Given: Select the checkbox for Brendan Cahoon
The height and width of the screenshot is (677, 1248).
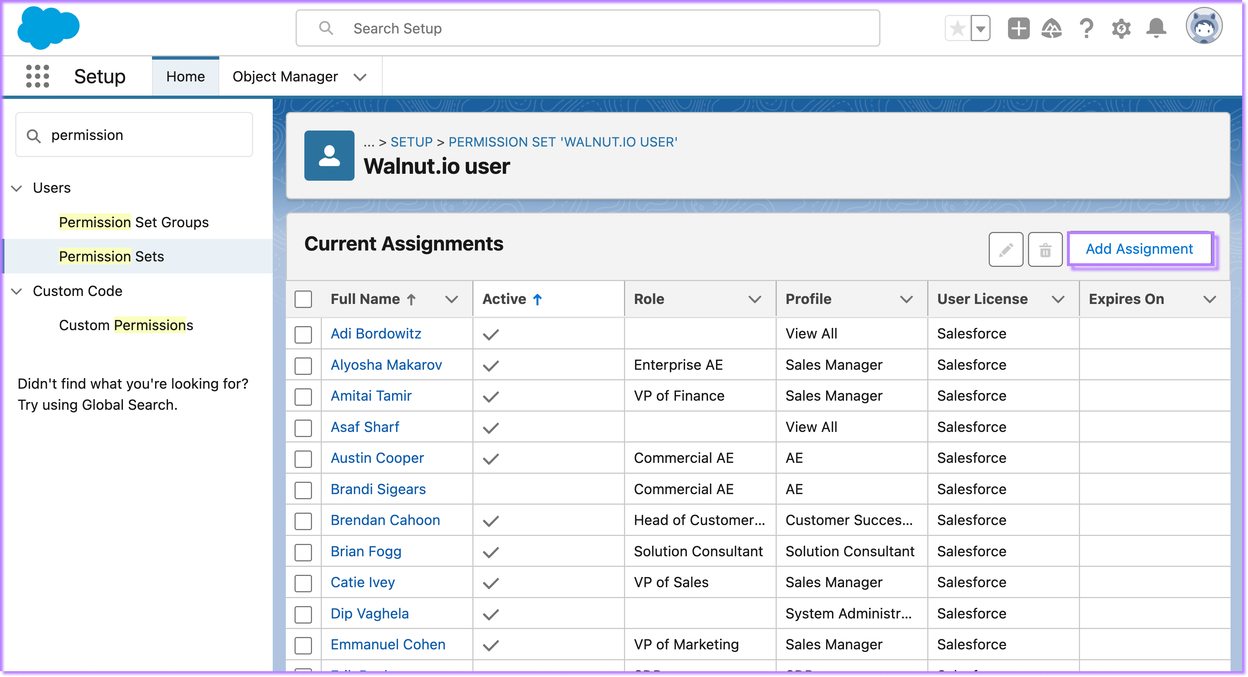Looking at the screenshot, I should [303, 521].
